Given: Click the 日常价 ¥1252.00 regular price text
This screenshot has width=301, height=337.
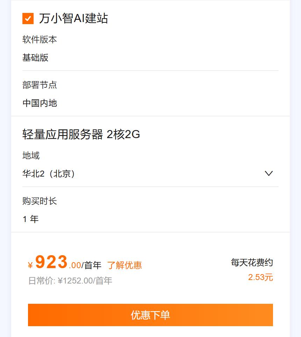Looking at the screenshot, I should 70,281.
